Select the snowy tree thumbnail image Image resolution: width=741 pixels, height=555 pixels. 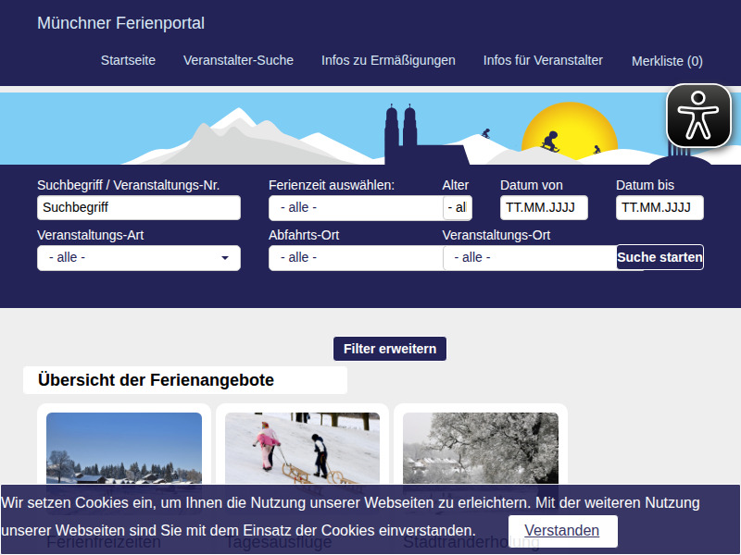pyautogui.click(x=480, y=448)
